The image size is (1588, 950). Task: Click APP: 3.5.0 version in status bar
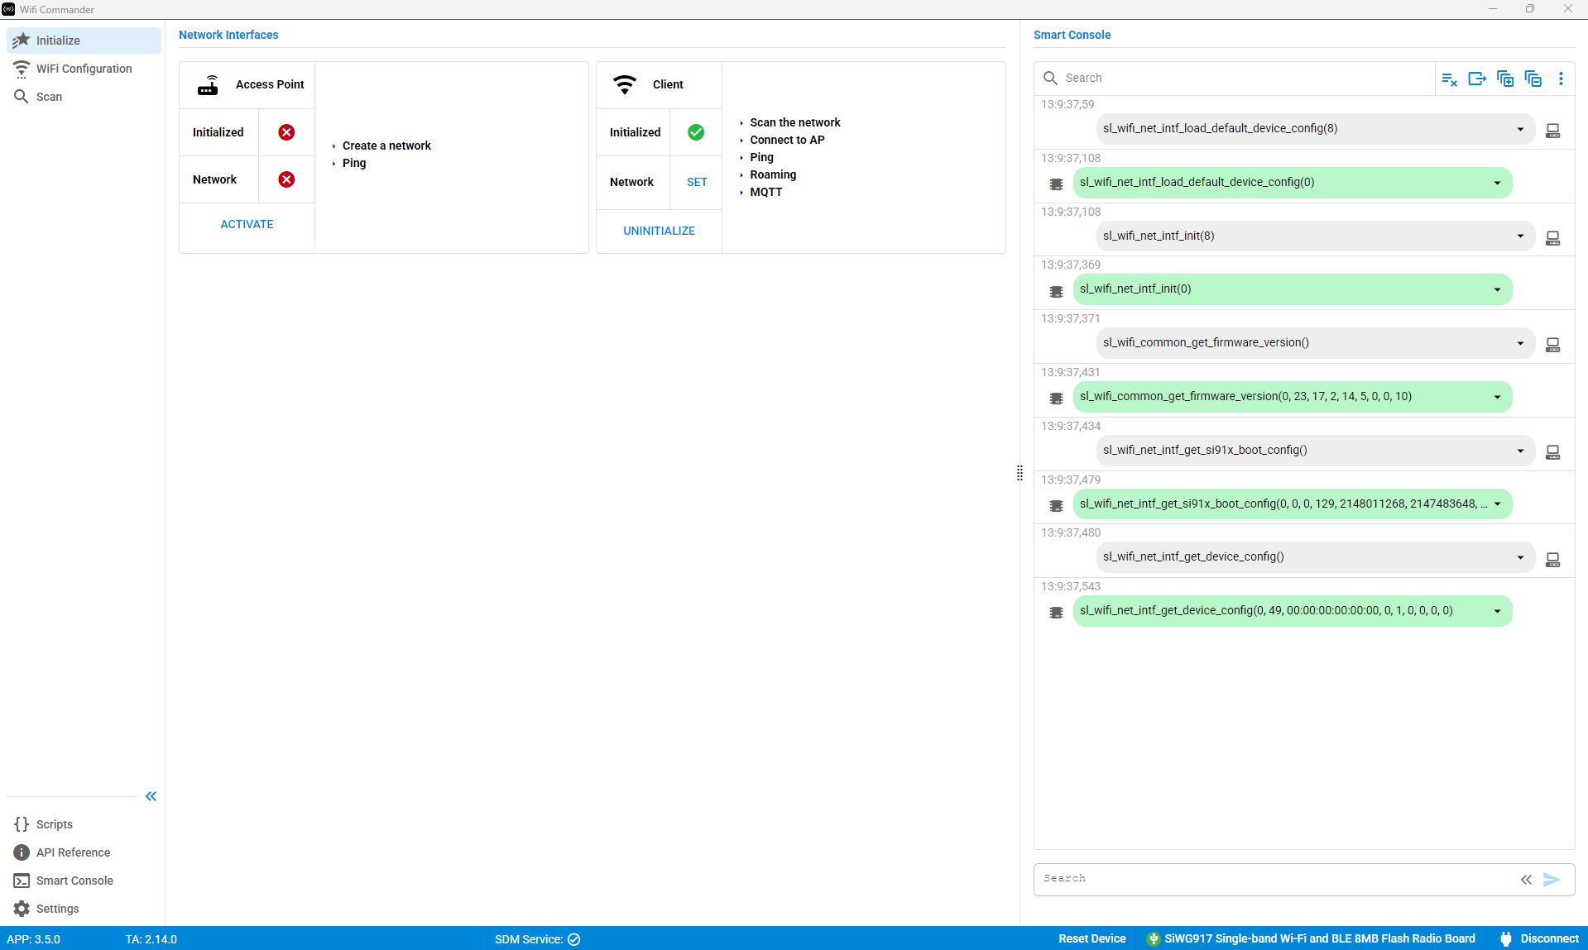click(34, 939)
